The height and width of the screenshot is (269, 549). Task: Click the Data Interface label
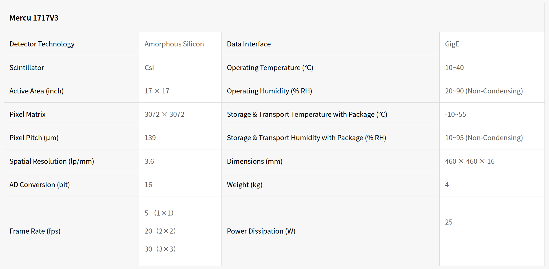(x=249, y=44)
